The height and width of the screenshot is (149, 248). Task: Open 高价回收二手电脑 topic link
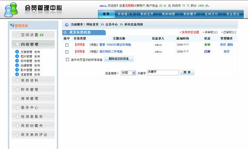point(111,52)
